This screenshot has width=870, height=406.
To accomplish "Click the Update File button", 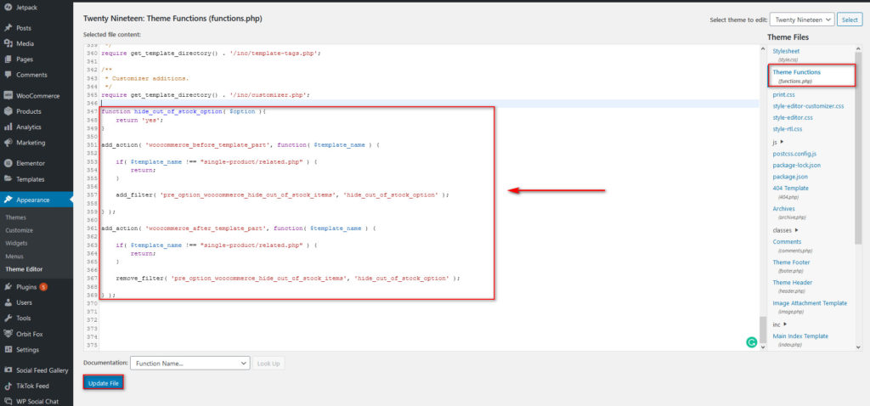I will pos(103,384).
